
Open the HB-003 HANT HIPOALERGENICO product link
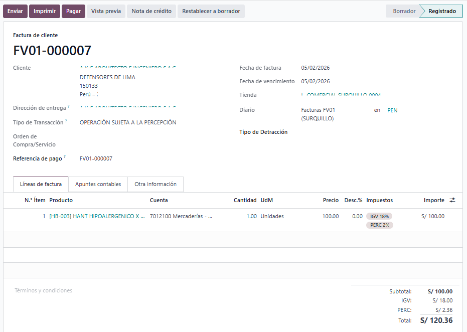[97, 216]
